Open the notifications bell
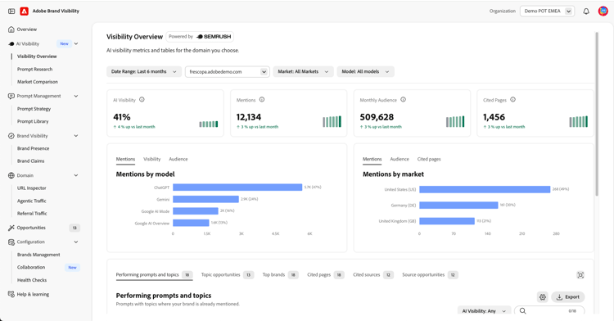The width and height of the screenshot is (614, 321). click(x=586, y=11)
